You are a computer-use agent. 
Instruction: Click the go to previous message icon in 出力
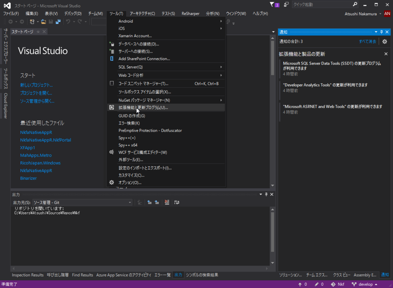[x=150, y=202]
